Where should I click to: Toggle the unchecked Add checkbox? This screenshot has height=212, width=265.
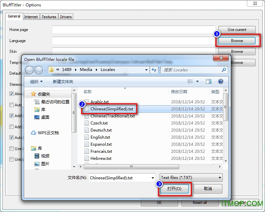[11, 127]
